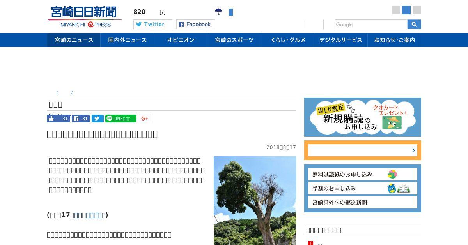
Task: Click the thumbs-up Like button
Action: pos(58,119)
